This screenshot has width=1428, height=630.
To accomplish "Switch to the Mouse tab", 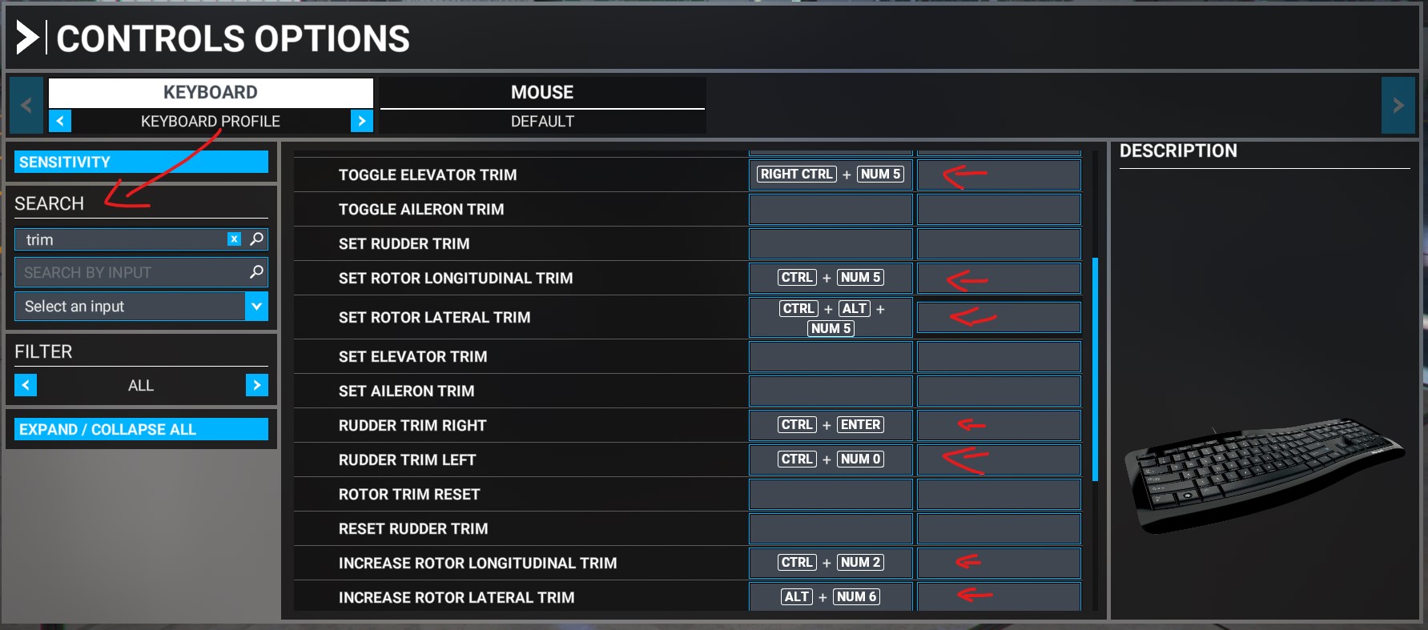I will pyautogui.click(x=542, y=92).
